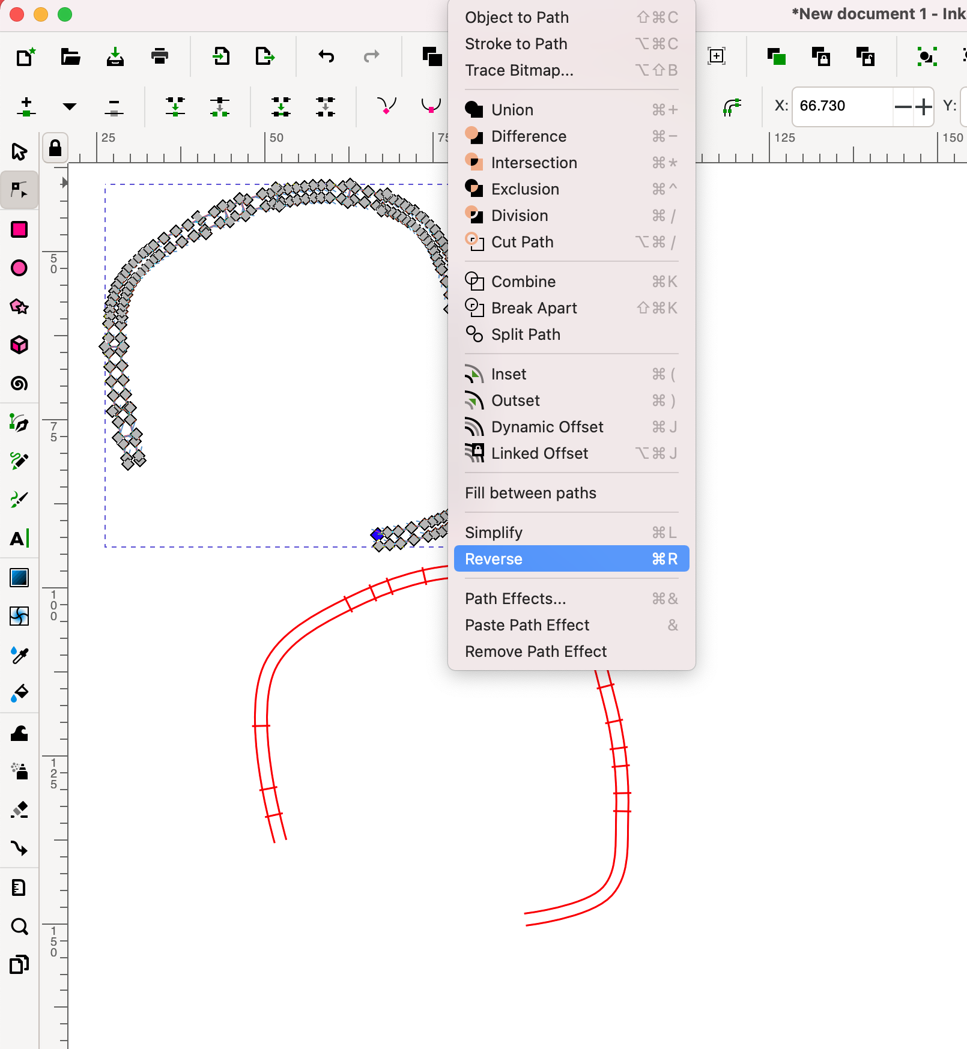Screen dimensions: 967x1049
Task: Delete selected nodes button
Action: pos(114,107)
